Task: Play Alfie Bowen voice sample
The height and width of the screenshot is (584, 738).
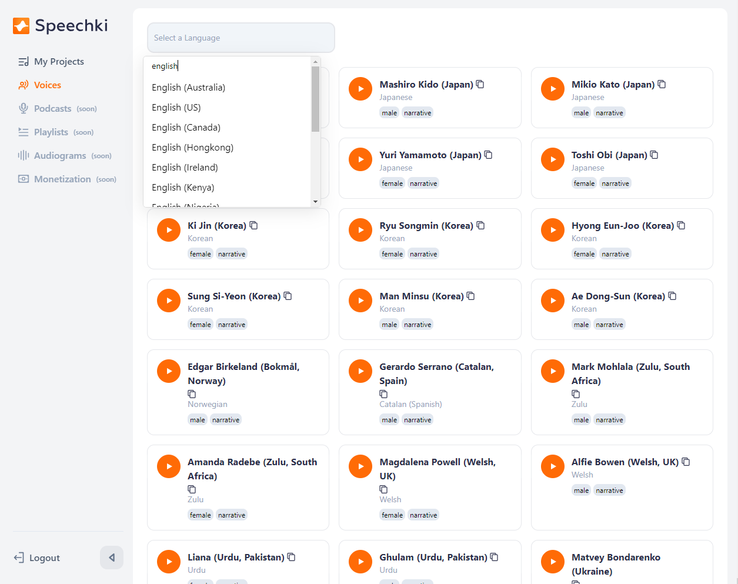Action: (553, 466)
